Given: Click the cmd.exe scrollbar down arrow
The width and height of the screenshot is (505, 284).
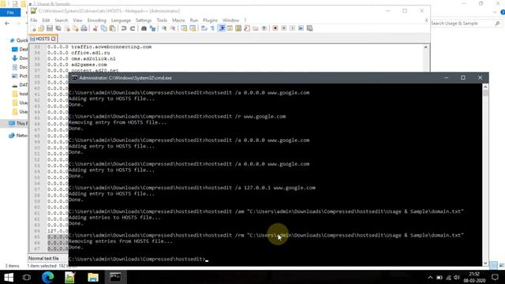Looking at the screenshot, I should 485,263.
